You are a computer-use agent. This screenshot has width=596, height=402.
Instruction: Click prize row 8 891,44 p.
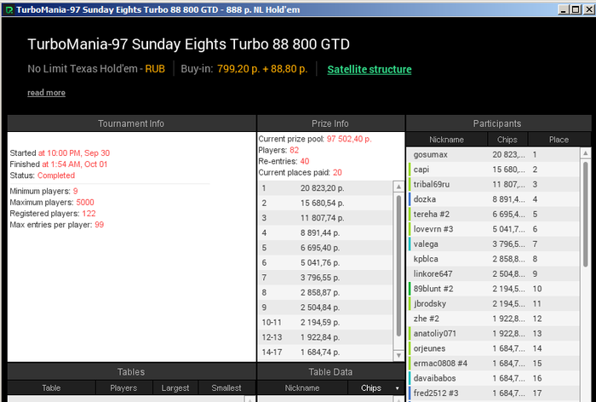pos(326,233)
